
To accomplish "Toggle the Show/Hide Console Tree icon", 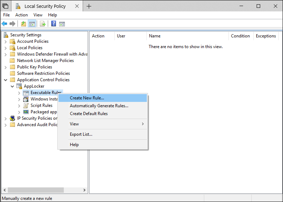I will [32, 24].
